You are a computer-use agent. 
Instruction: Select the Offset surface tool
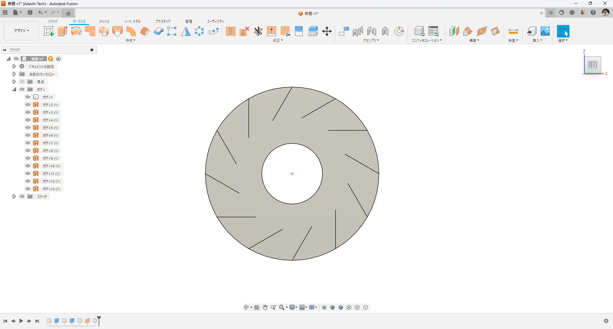(145, 31)
